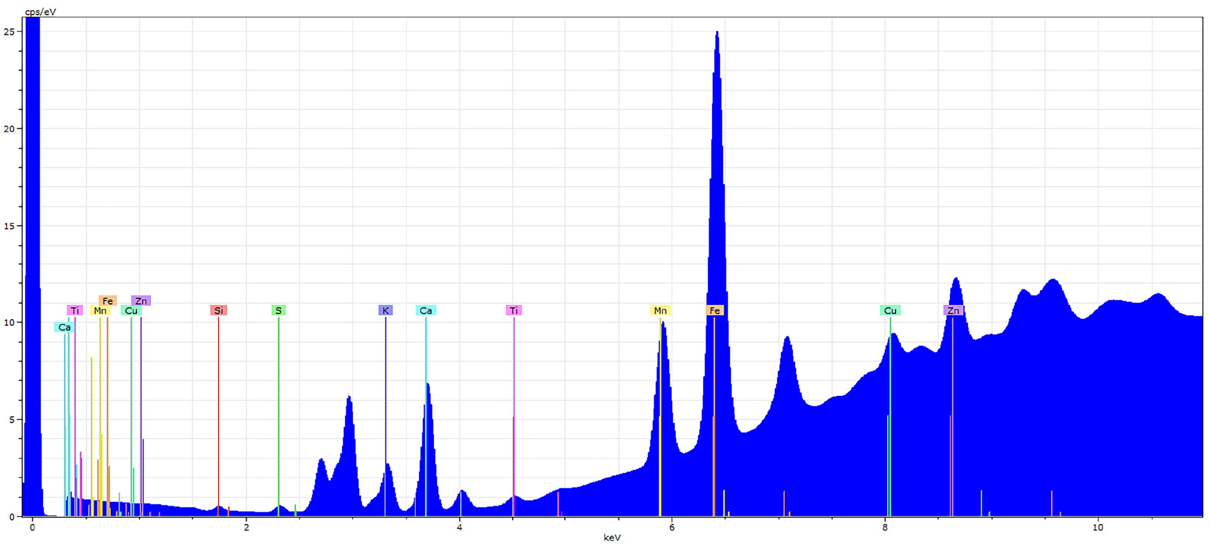
Task: Click the purple Zn label above low-energy Cu
Action: [141, 301]
